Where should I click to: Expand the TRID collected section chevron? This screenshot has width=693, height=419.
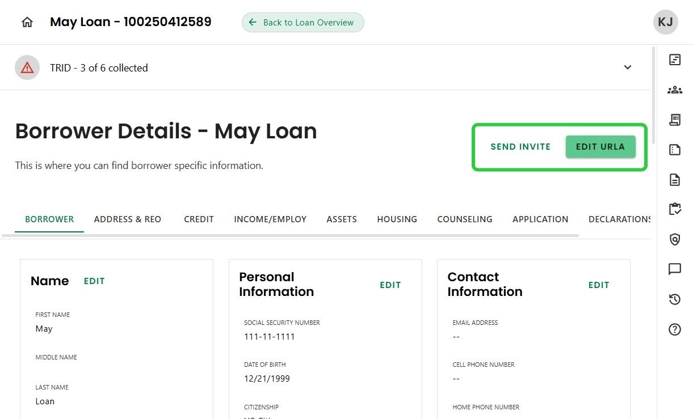627,67
